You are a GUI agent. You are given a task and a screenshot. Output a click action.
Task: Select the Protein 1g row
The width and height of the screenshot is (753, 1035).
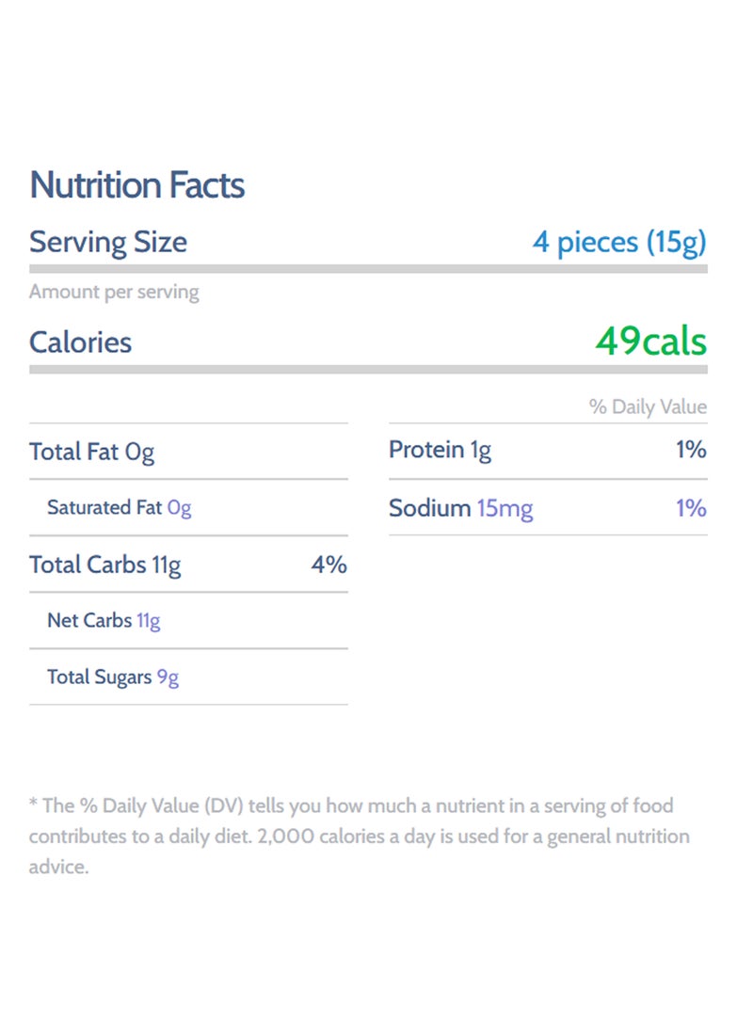point(548,450)
